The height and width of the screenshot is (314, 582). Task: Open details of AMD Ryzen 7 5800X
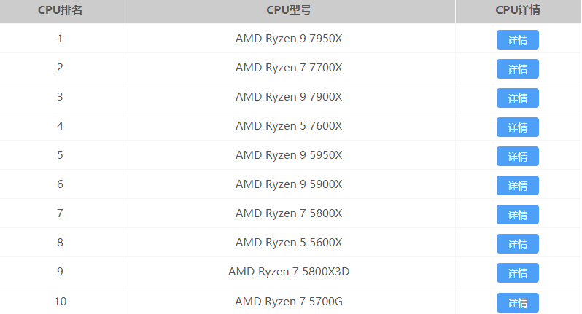517,214
